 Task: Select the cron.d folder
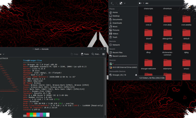(148, 21)
